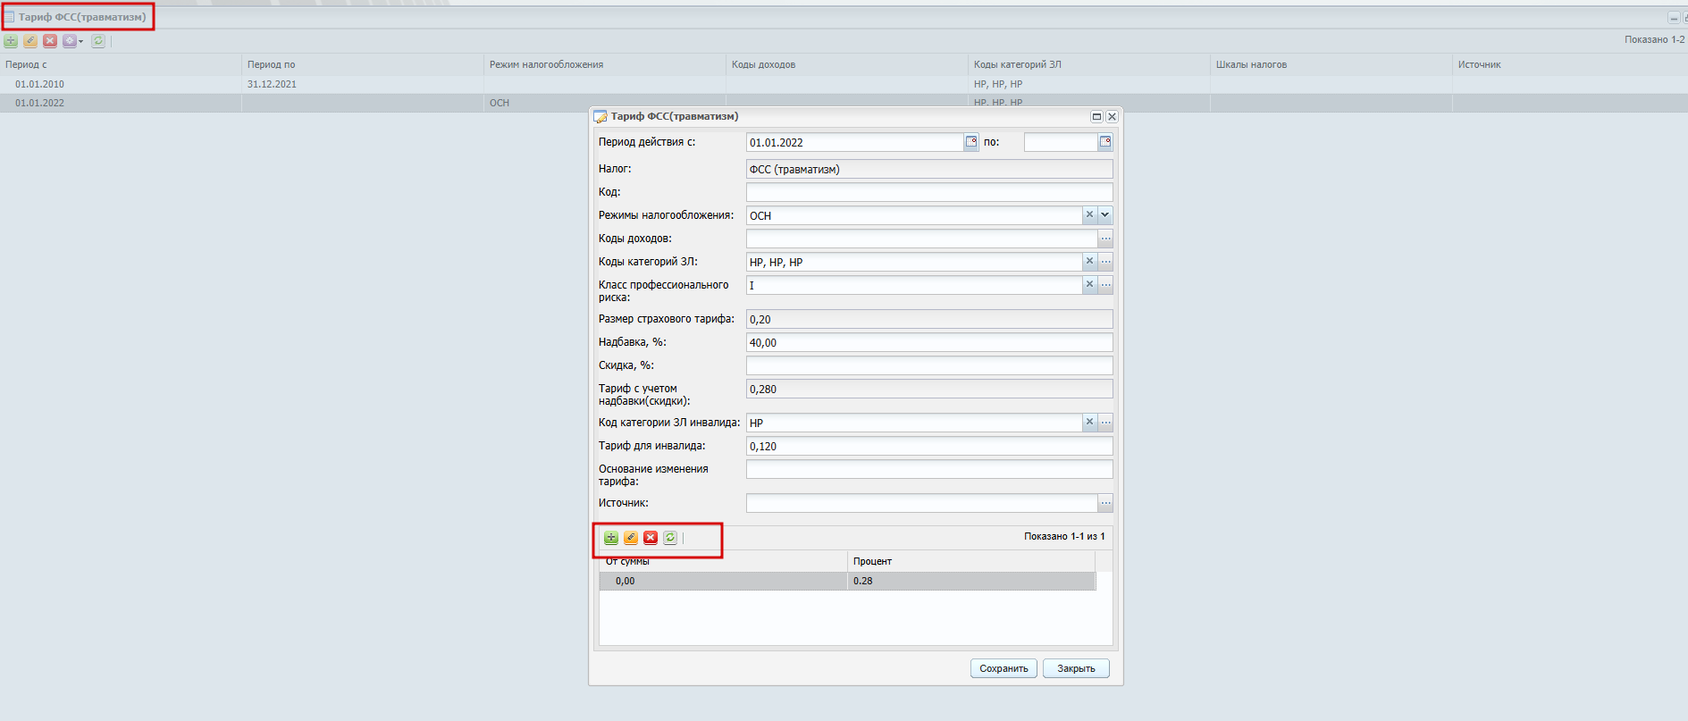Sort by 'Коды доходов' column header
1688x721 pixels.
[847, 64]
